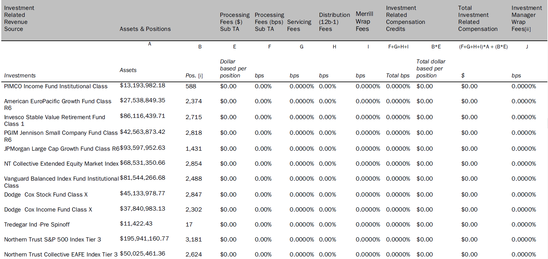Click the assets value $81,544,266.68

tap(142, 178)
